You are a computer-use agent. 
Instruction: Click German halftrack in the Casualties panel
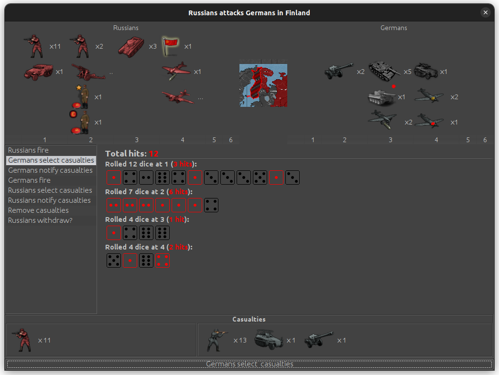[268, 340]
